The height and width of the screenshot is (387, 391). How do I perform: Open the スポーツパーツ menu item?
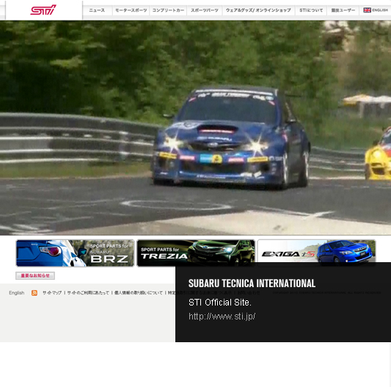(205, 10)
